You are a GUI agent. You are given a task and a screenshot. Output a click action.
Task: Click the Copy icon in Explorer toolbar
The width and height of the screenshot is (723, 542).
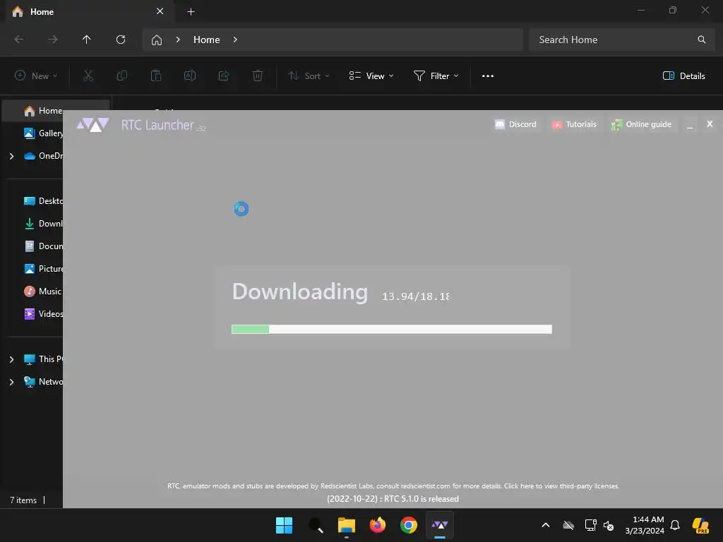coord(122,76)
